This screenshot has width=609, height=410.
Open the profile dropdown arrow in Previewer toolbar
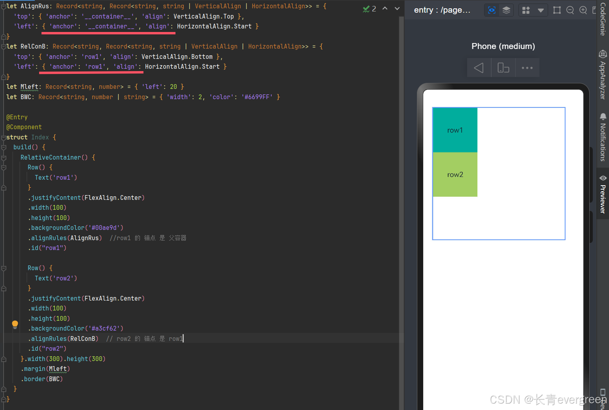coord(540,10)
